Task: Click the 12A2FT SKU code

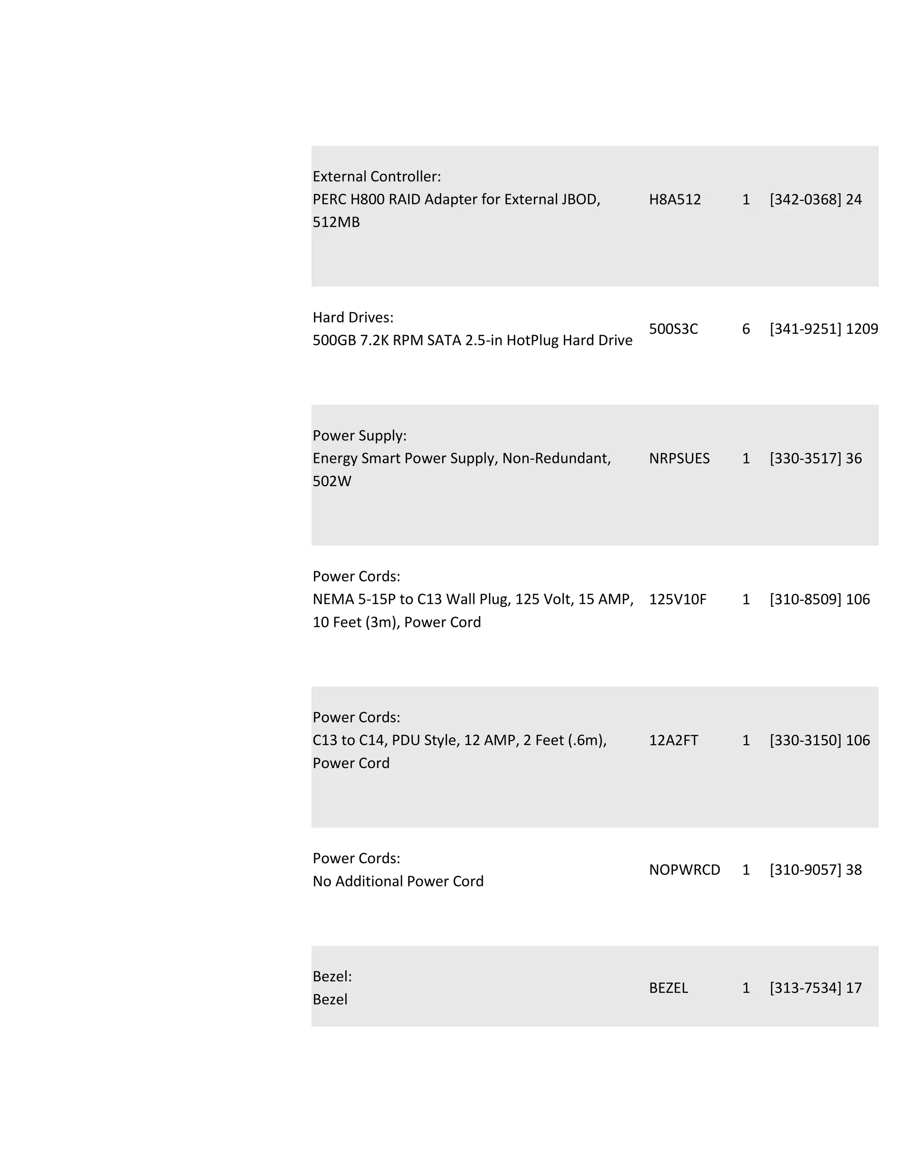Action: point(673,741)
